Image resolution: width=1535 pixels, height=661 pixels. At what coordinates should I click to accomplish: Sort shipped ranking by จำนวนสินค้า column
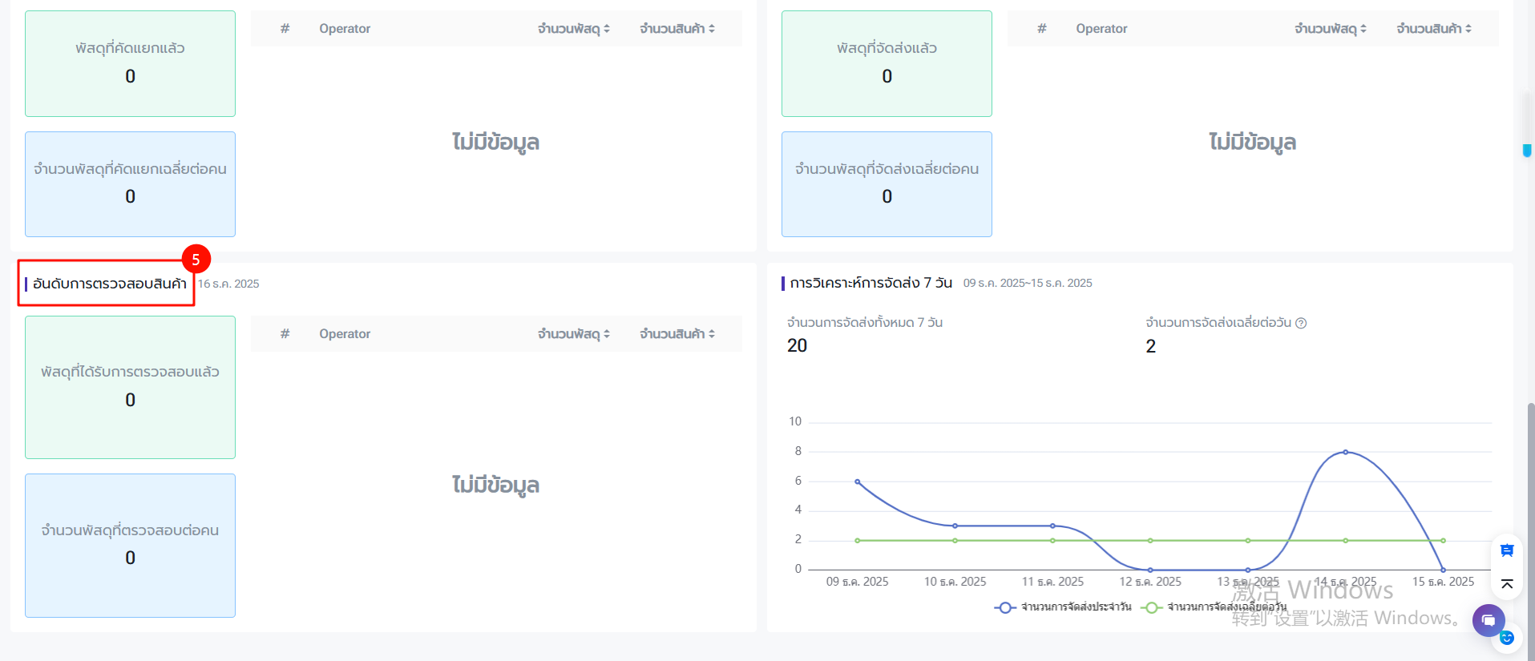pos(1434,29)
